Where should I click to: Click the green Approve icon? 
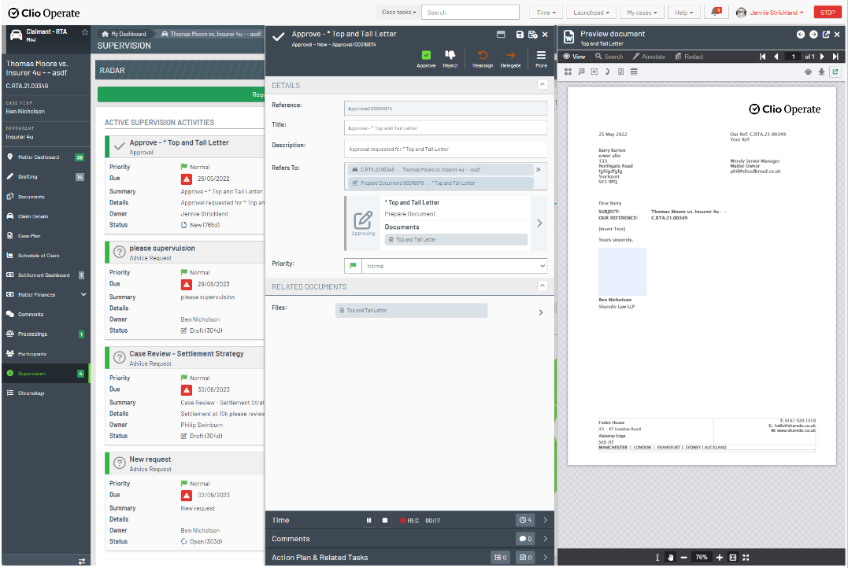click(x=426, y=56)
